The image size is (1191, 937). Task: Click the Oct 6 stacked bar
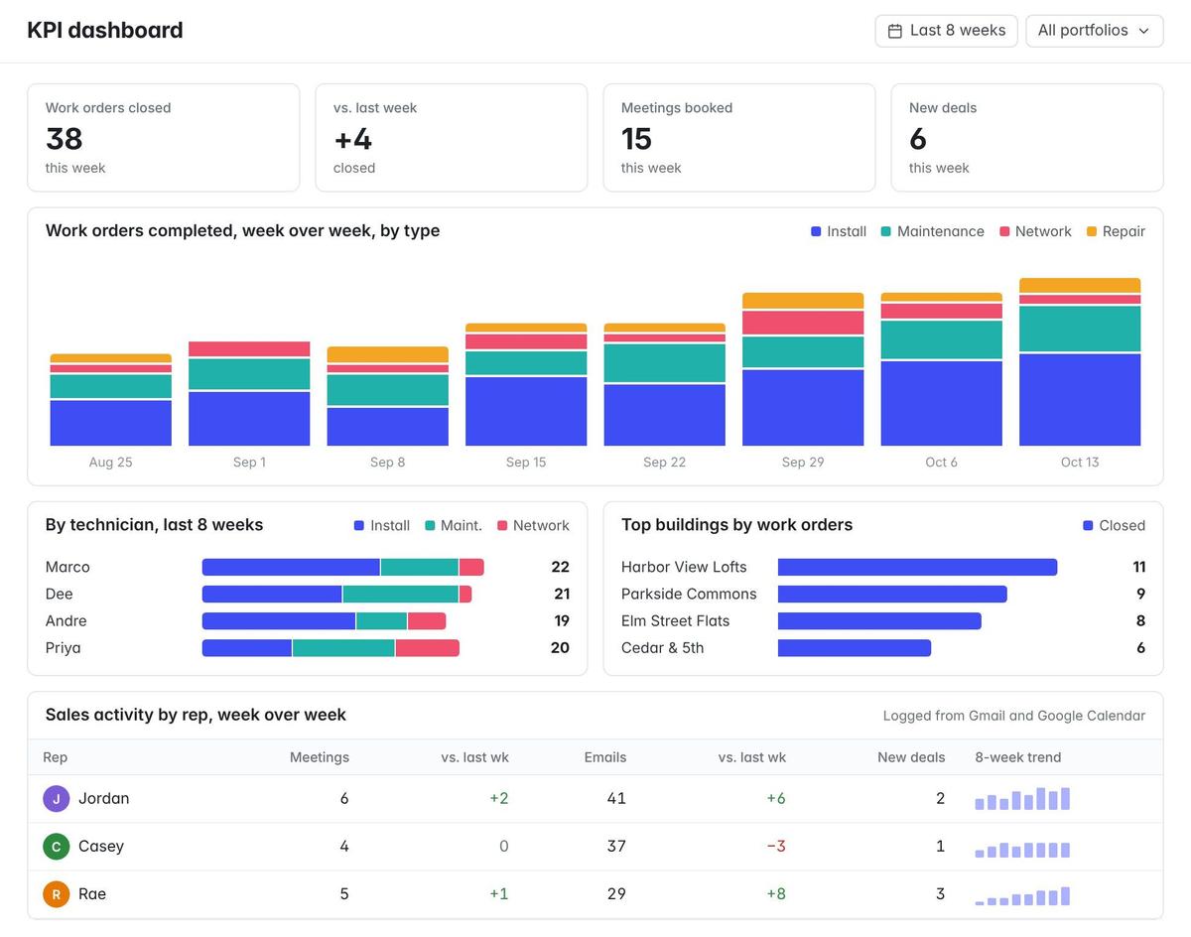pyautogui.click(x=942, y=369)
